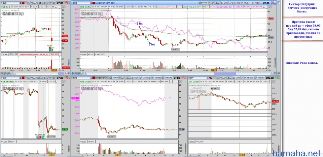Change the D timeframe button on daily chart

coord(40,3)
